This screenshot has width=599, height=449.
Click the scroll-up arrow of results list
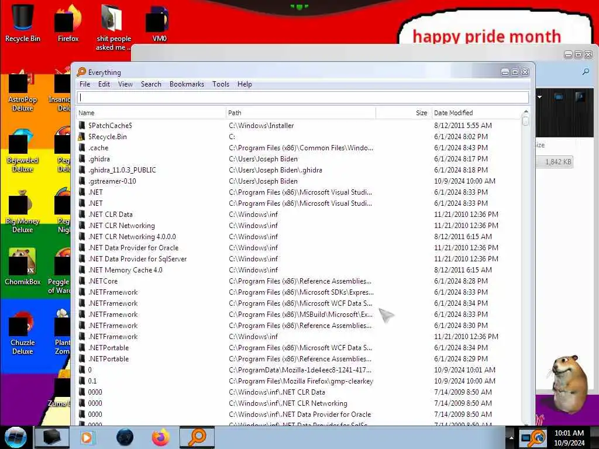coord(526,112)
